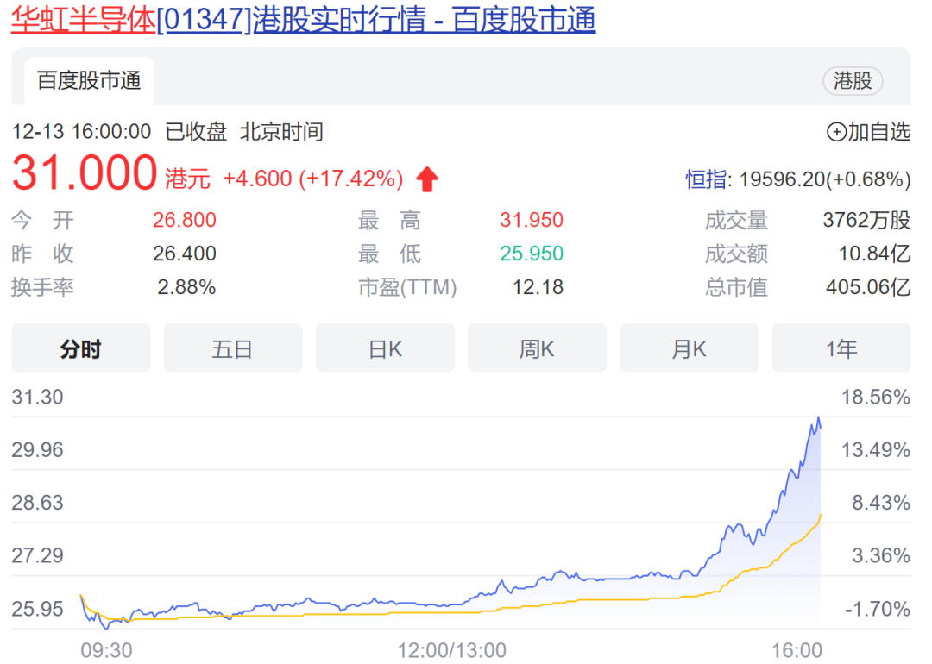Click the 09:30 time axis label
932x664 pixels.
click(106, 650)
